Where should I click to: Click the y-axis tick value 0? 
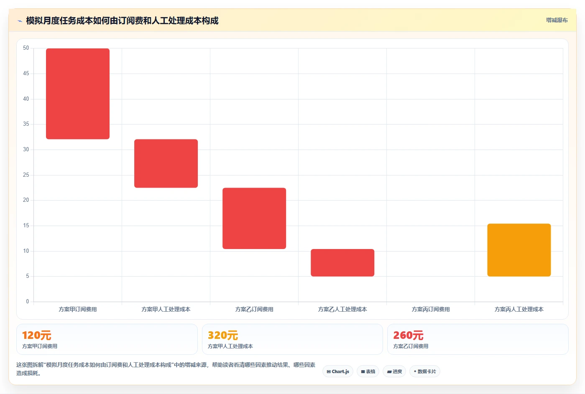click(28, 301)
